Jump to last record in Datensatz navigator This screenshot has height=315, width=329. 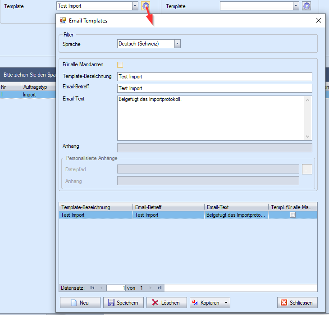click(x=159, y=288)
